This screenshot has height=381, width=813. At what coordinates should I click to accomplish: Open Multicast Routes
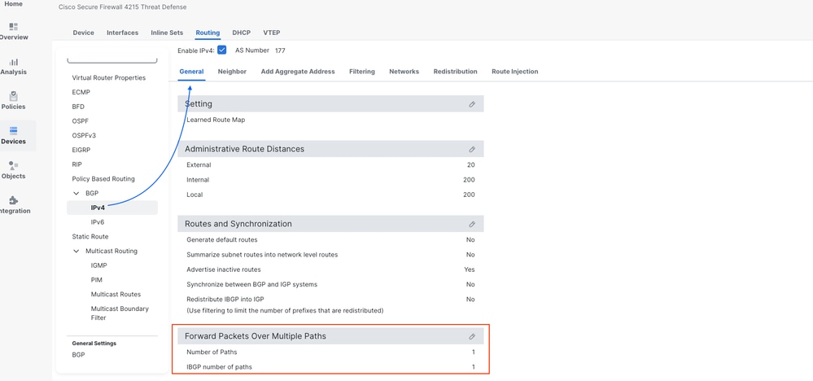(x=116, y=295)
